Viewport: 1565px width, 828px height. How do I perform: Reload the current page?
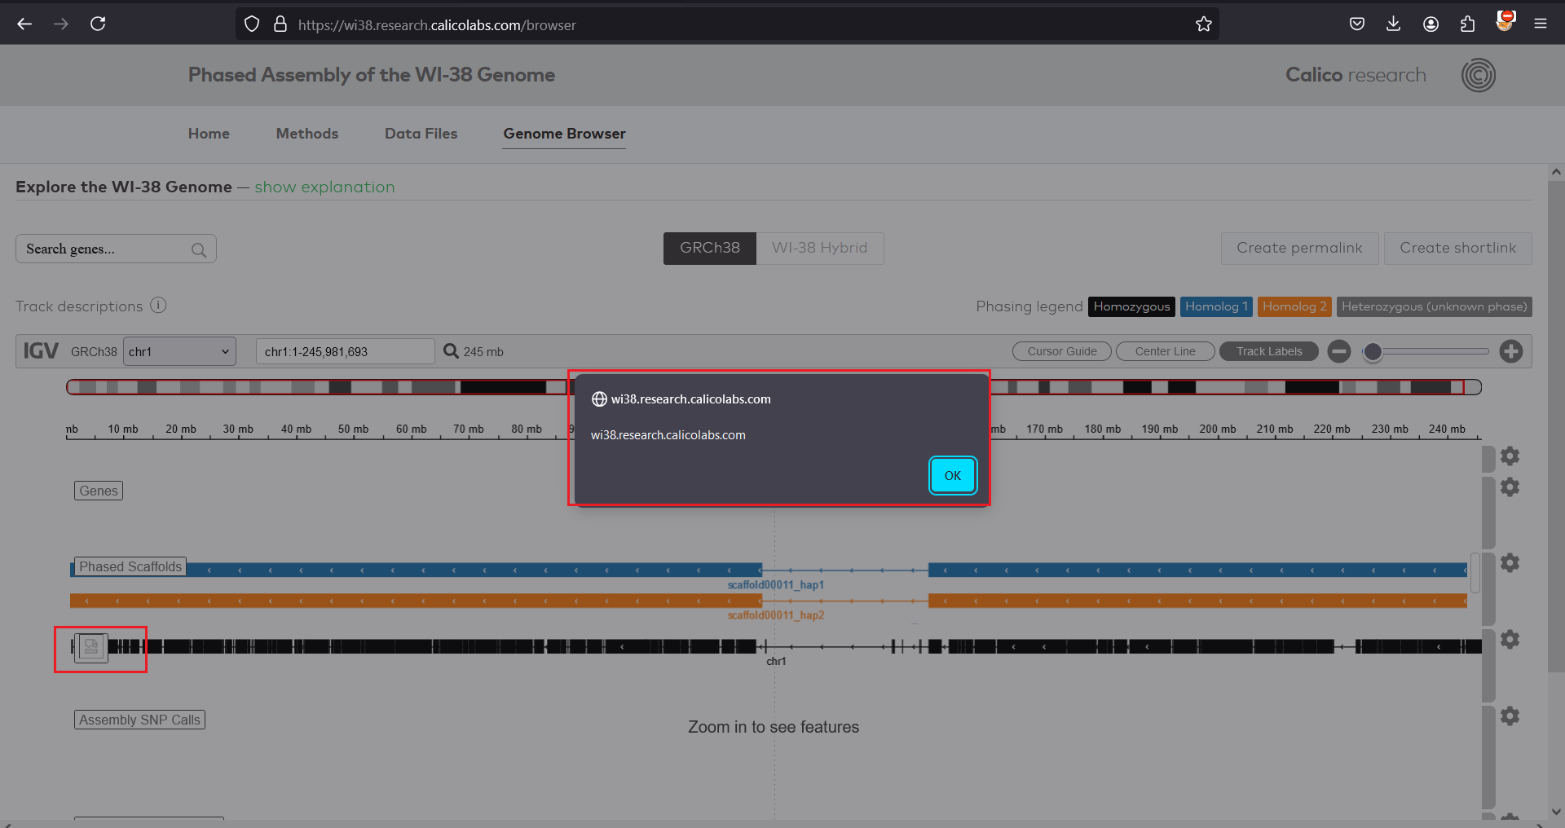tap(98, 24)
